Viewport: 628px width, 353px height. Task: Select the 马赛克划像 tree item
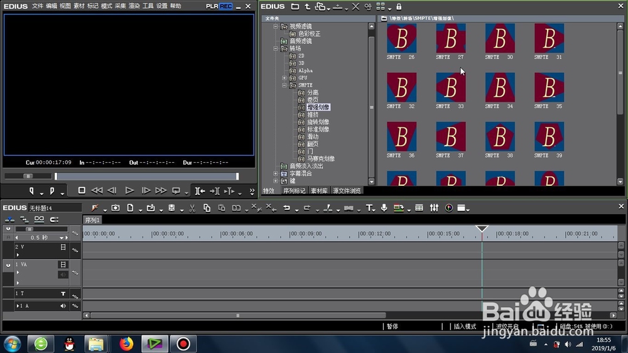[x=321, y=159]
